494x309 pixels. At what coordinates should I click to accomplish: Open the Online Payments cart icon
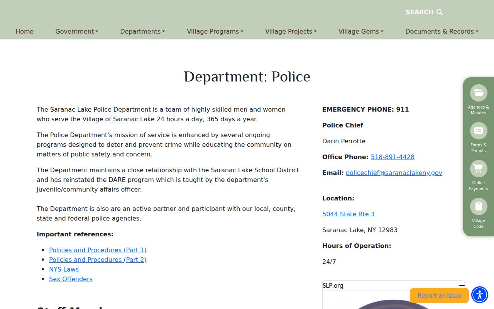coord(479,168)
